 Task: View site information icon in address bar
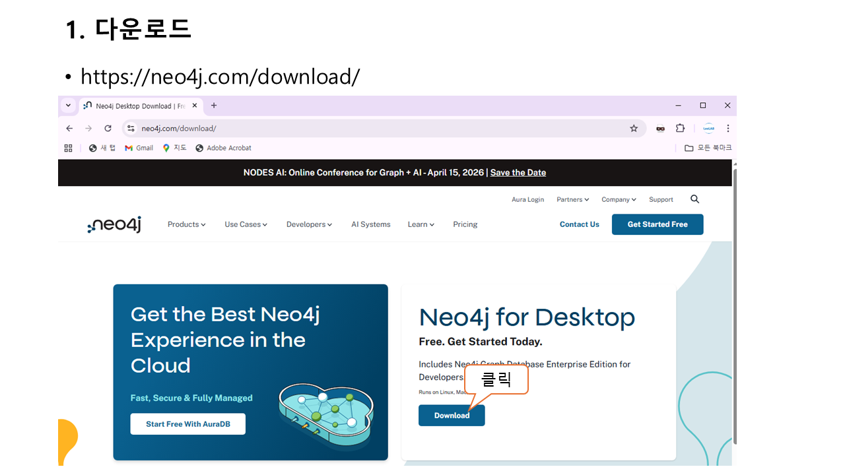click(131, 129)
